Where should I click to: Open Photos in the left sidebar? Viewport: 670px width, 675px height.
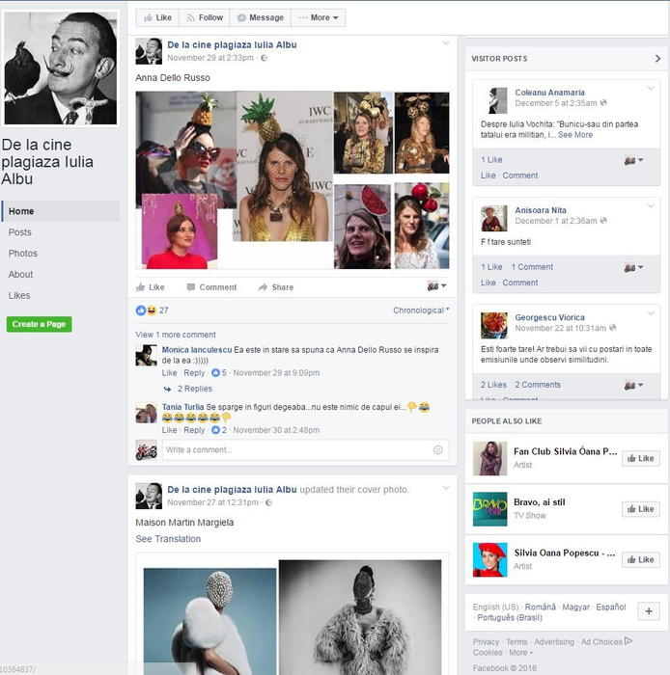tap(23, 253)
